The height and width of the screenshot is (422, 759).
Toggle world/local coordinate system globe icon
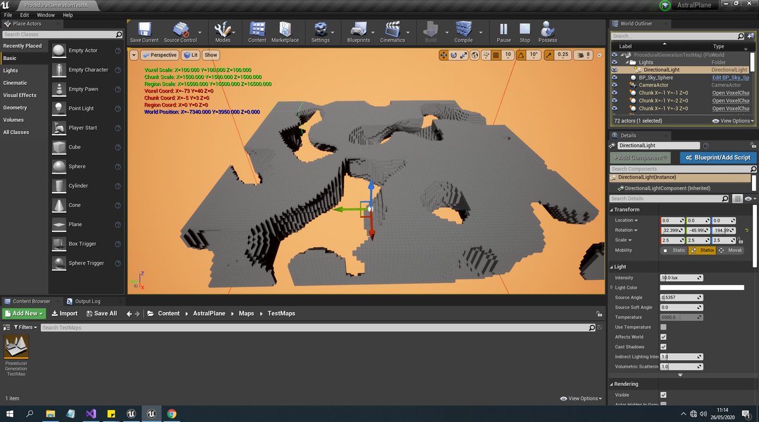tap(475, 55)
